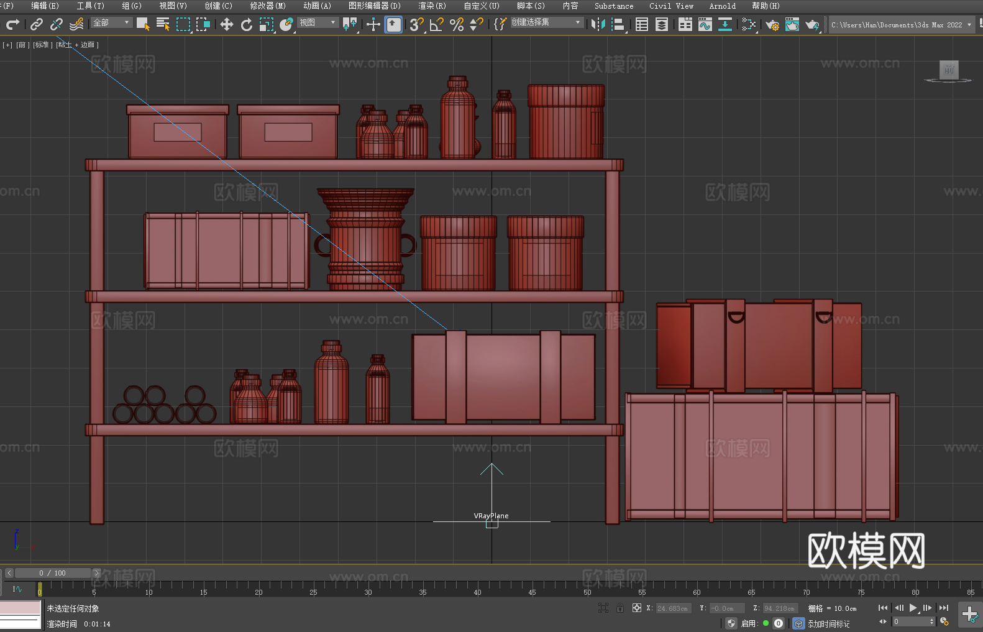
Task: Open the 修改器(M) menu
Action: point(268,6)
